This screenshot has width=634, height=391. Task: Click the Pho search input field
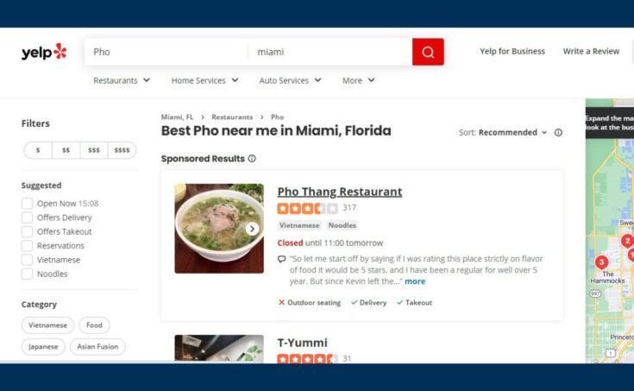click(x=166, y=52)
